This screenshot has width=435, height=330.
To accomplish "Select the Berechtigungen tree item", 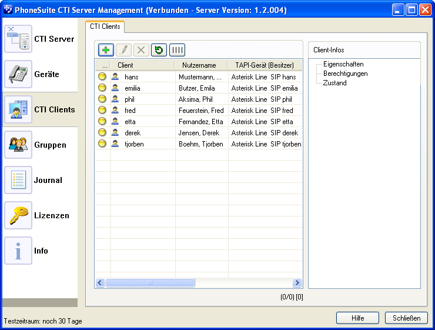I will (345, 74).
